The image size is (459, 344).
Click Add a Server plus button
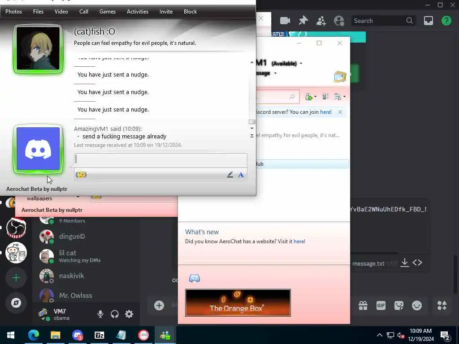click(16, 278)
